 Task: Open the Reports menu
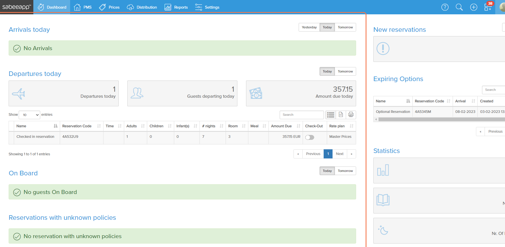coord(176,7)
